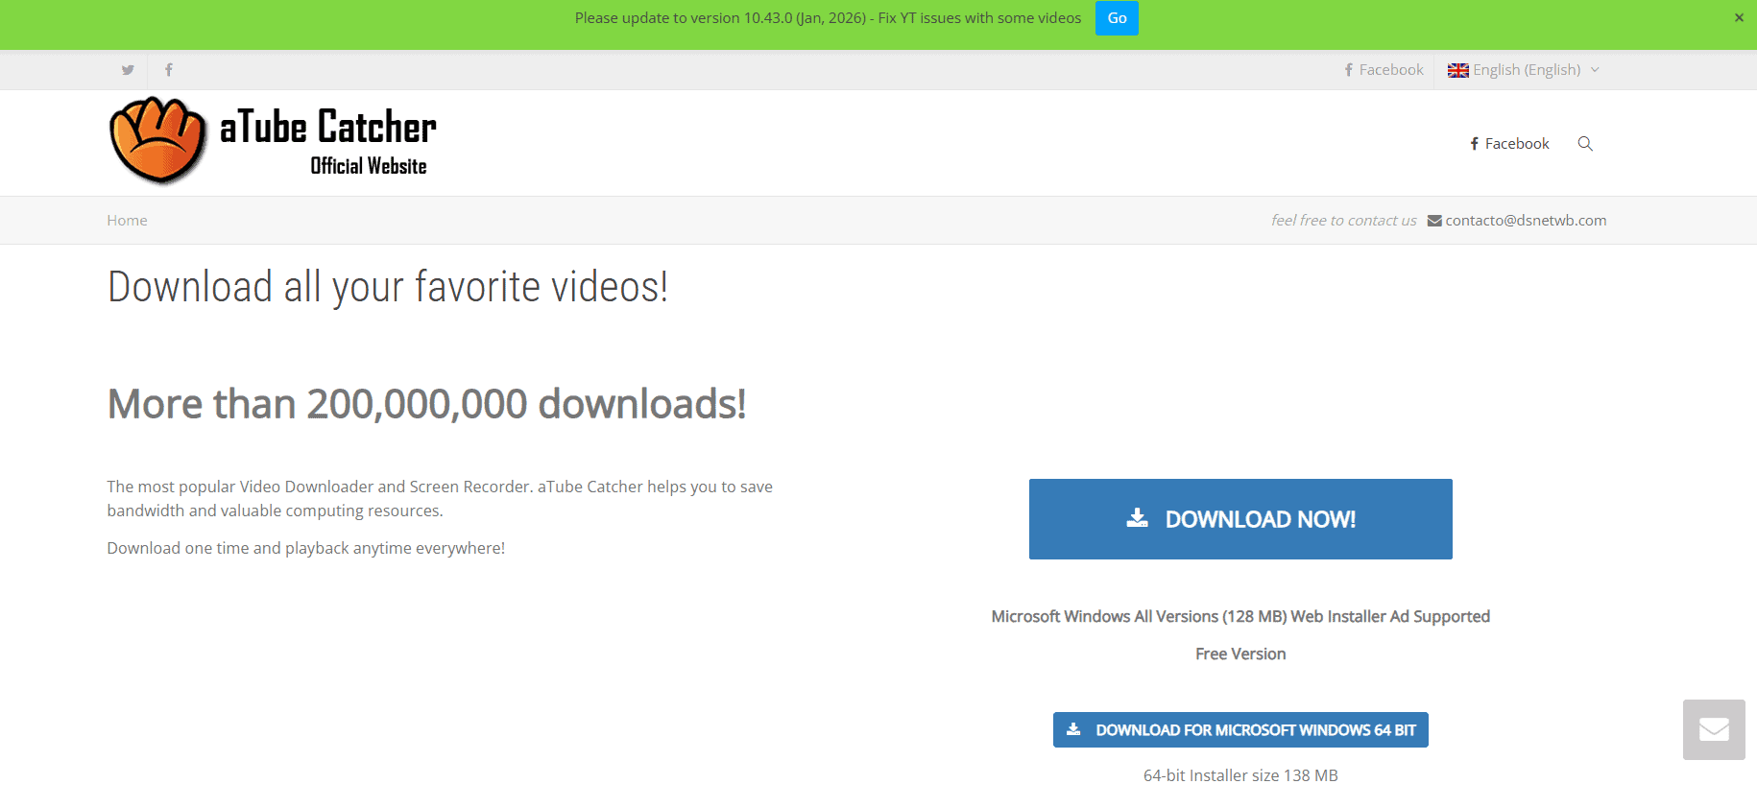Screen dimensions: 1757x808
Task: Select Facebook in the main header navigation
Action: pos(1509,144)
